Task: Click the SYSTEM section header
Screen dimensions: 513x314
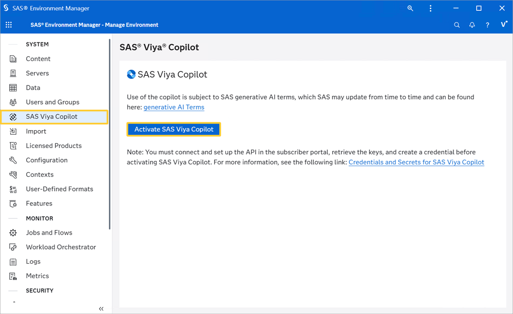Action: pyautogui.click(x=37, y=44)
